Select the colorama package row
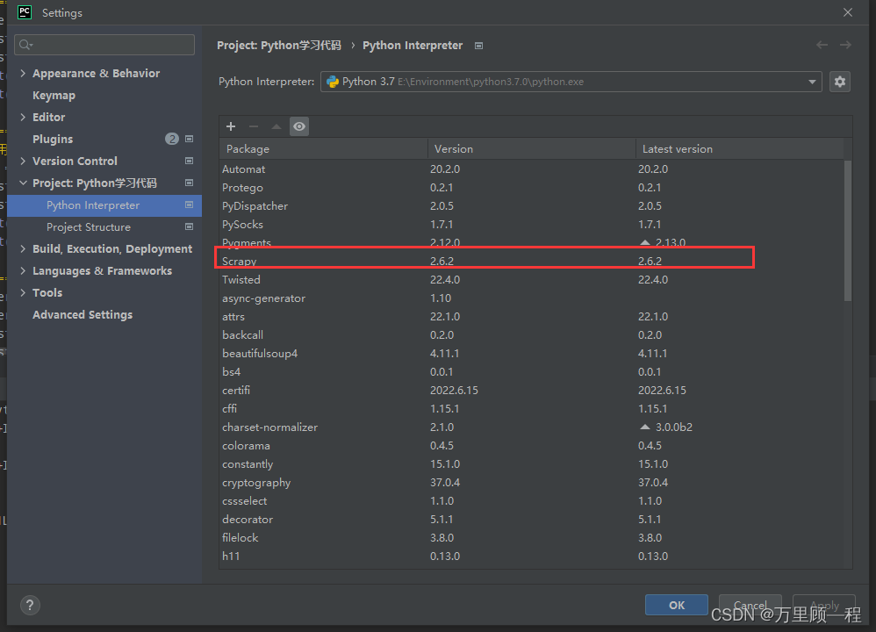 [531, 445]
